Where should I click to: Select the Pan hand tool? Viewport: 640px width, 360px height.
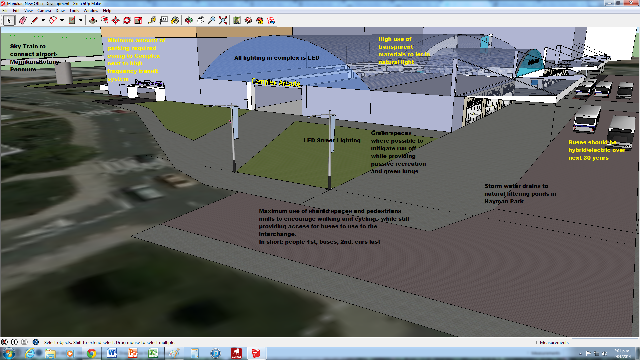coord(200,20)
